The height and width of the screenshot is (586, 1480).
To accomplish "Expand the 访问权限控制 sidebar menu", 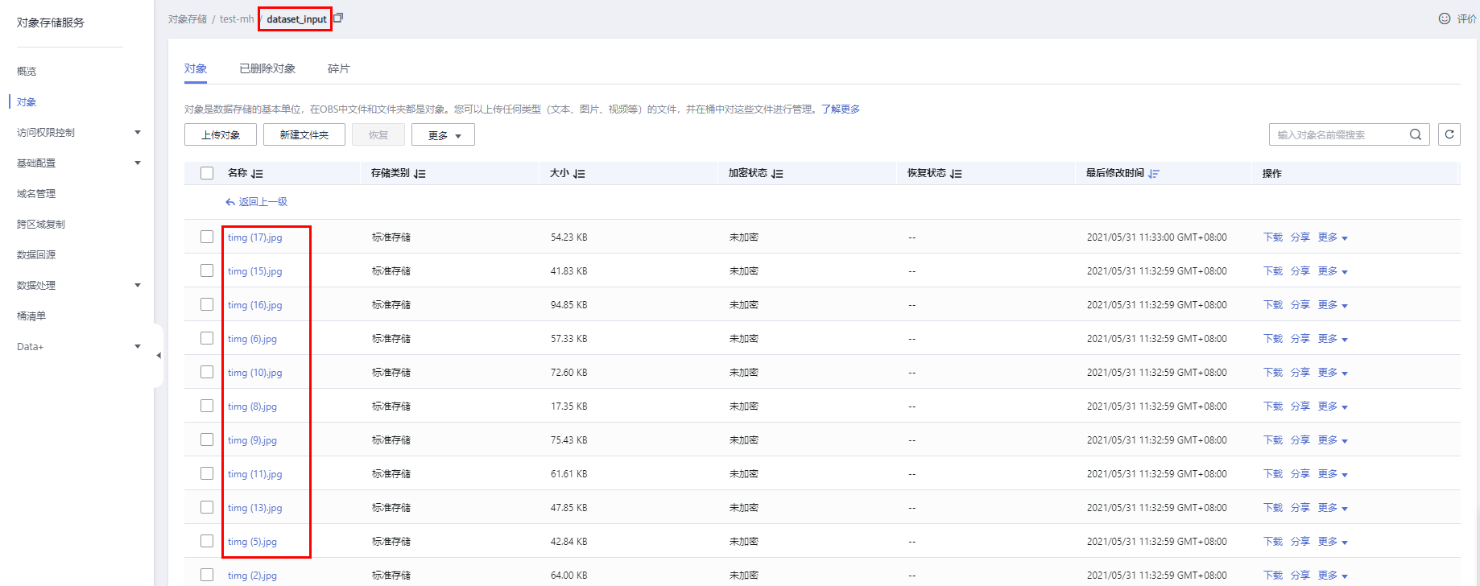I will [x=137, y=132].
